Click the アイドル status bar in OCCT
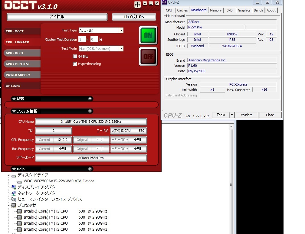Image resolution: width=305 pixels, height=234 pixels. click(57, 17)
